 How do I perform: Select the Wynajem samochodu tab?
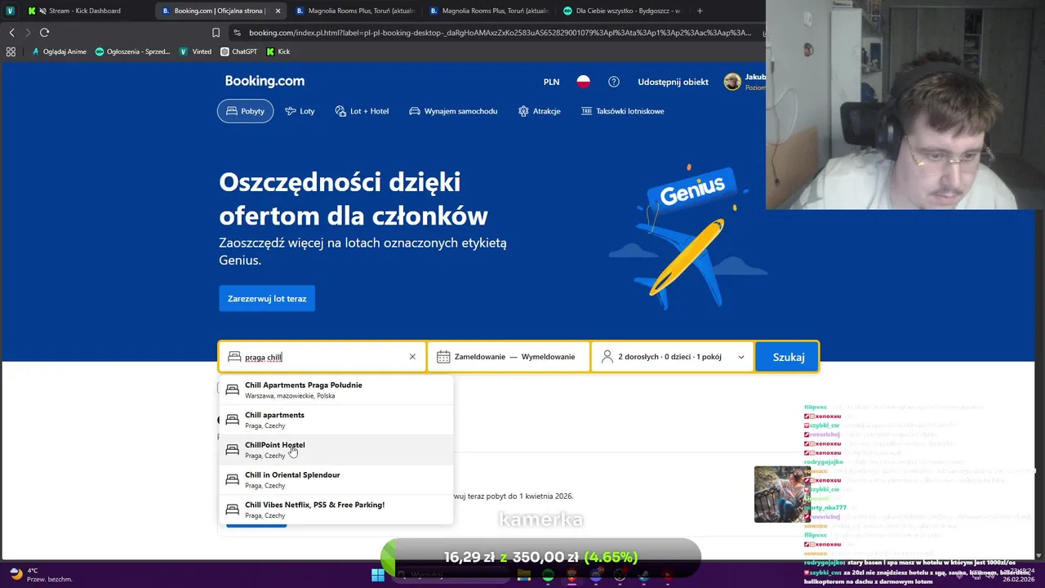tap(453, 111)
